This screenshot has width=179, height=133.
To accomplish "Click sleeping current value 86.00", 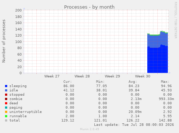I will (x=69, y=86).
